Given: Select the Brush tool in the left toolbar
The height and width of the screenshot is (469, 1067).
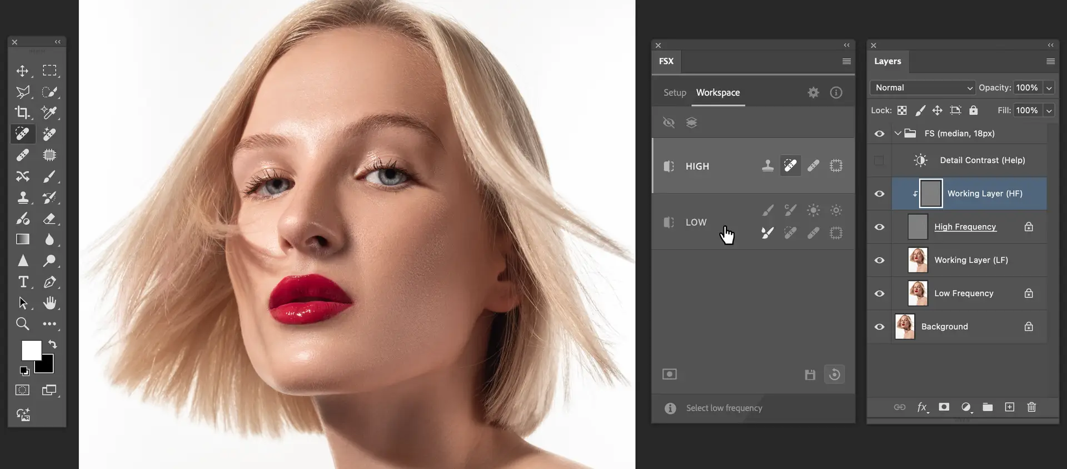Looking at the screenshot, I should pos(49,176).
